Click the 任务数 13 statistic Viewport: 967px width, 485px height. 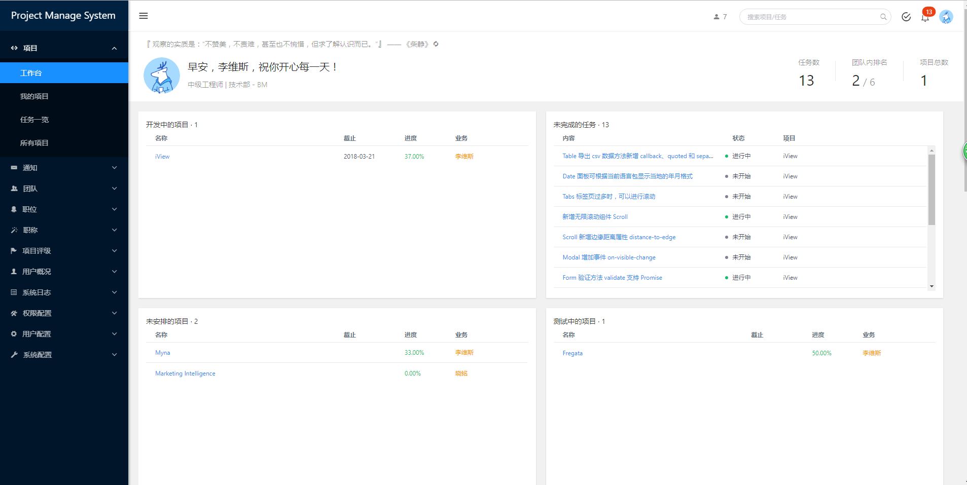click(808, 73)
